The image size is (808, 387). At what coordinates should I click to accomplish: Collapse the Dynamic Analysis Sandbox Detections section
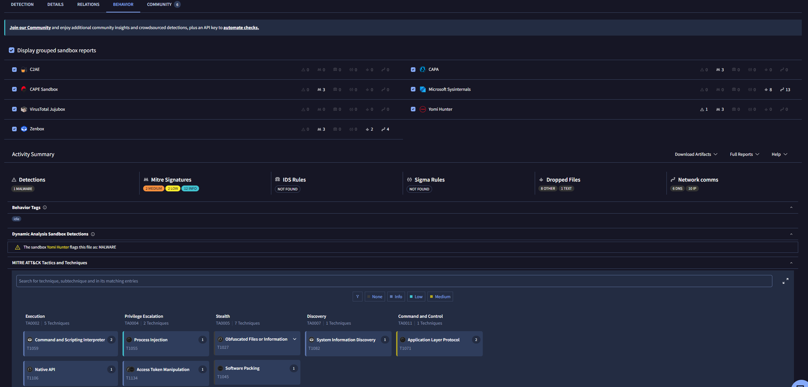[791, 234]
